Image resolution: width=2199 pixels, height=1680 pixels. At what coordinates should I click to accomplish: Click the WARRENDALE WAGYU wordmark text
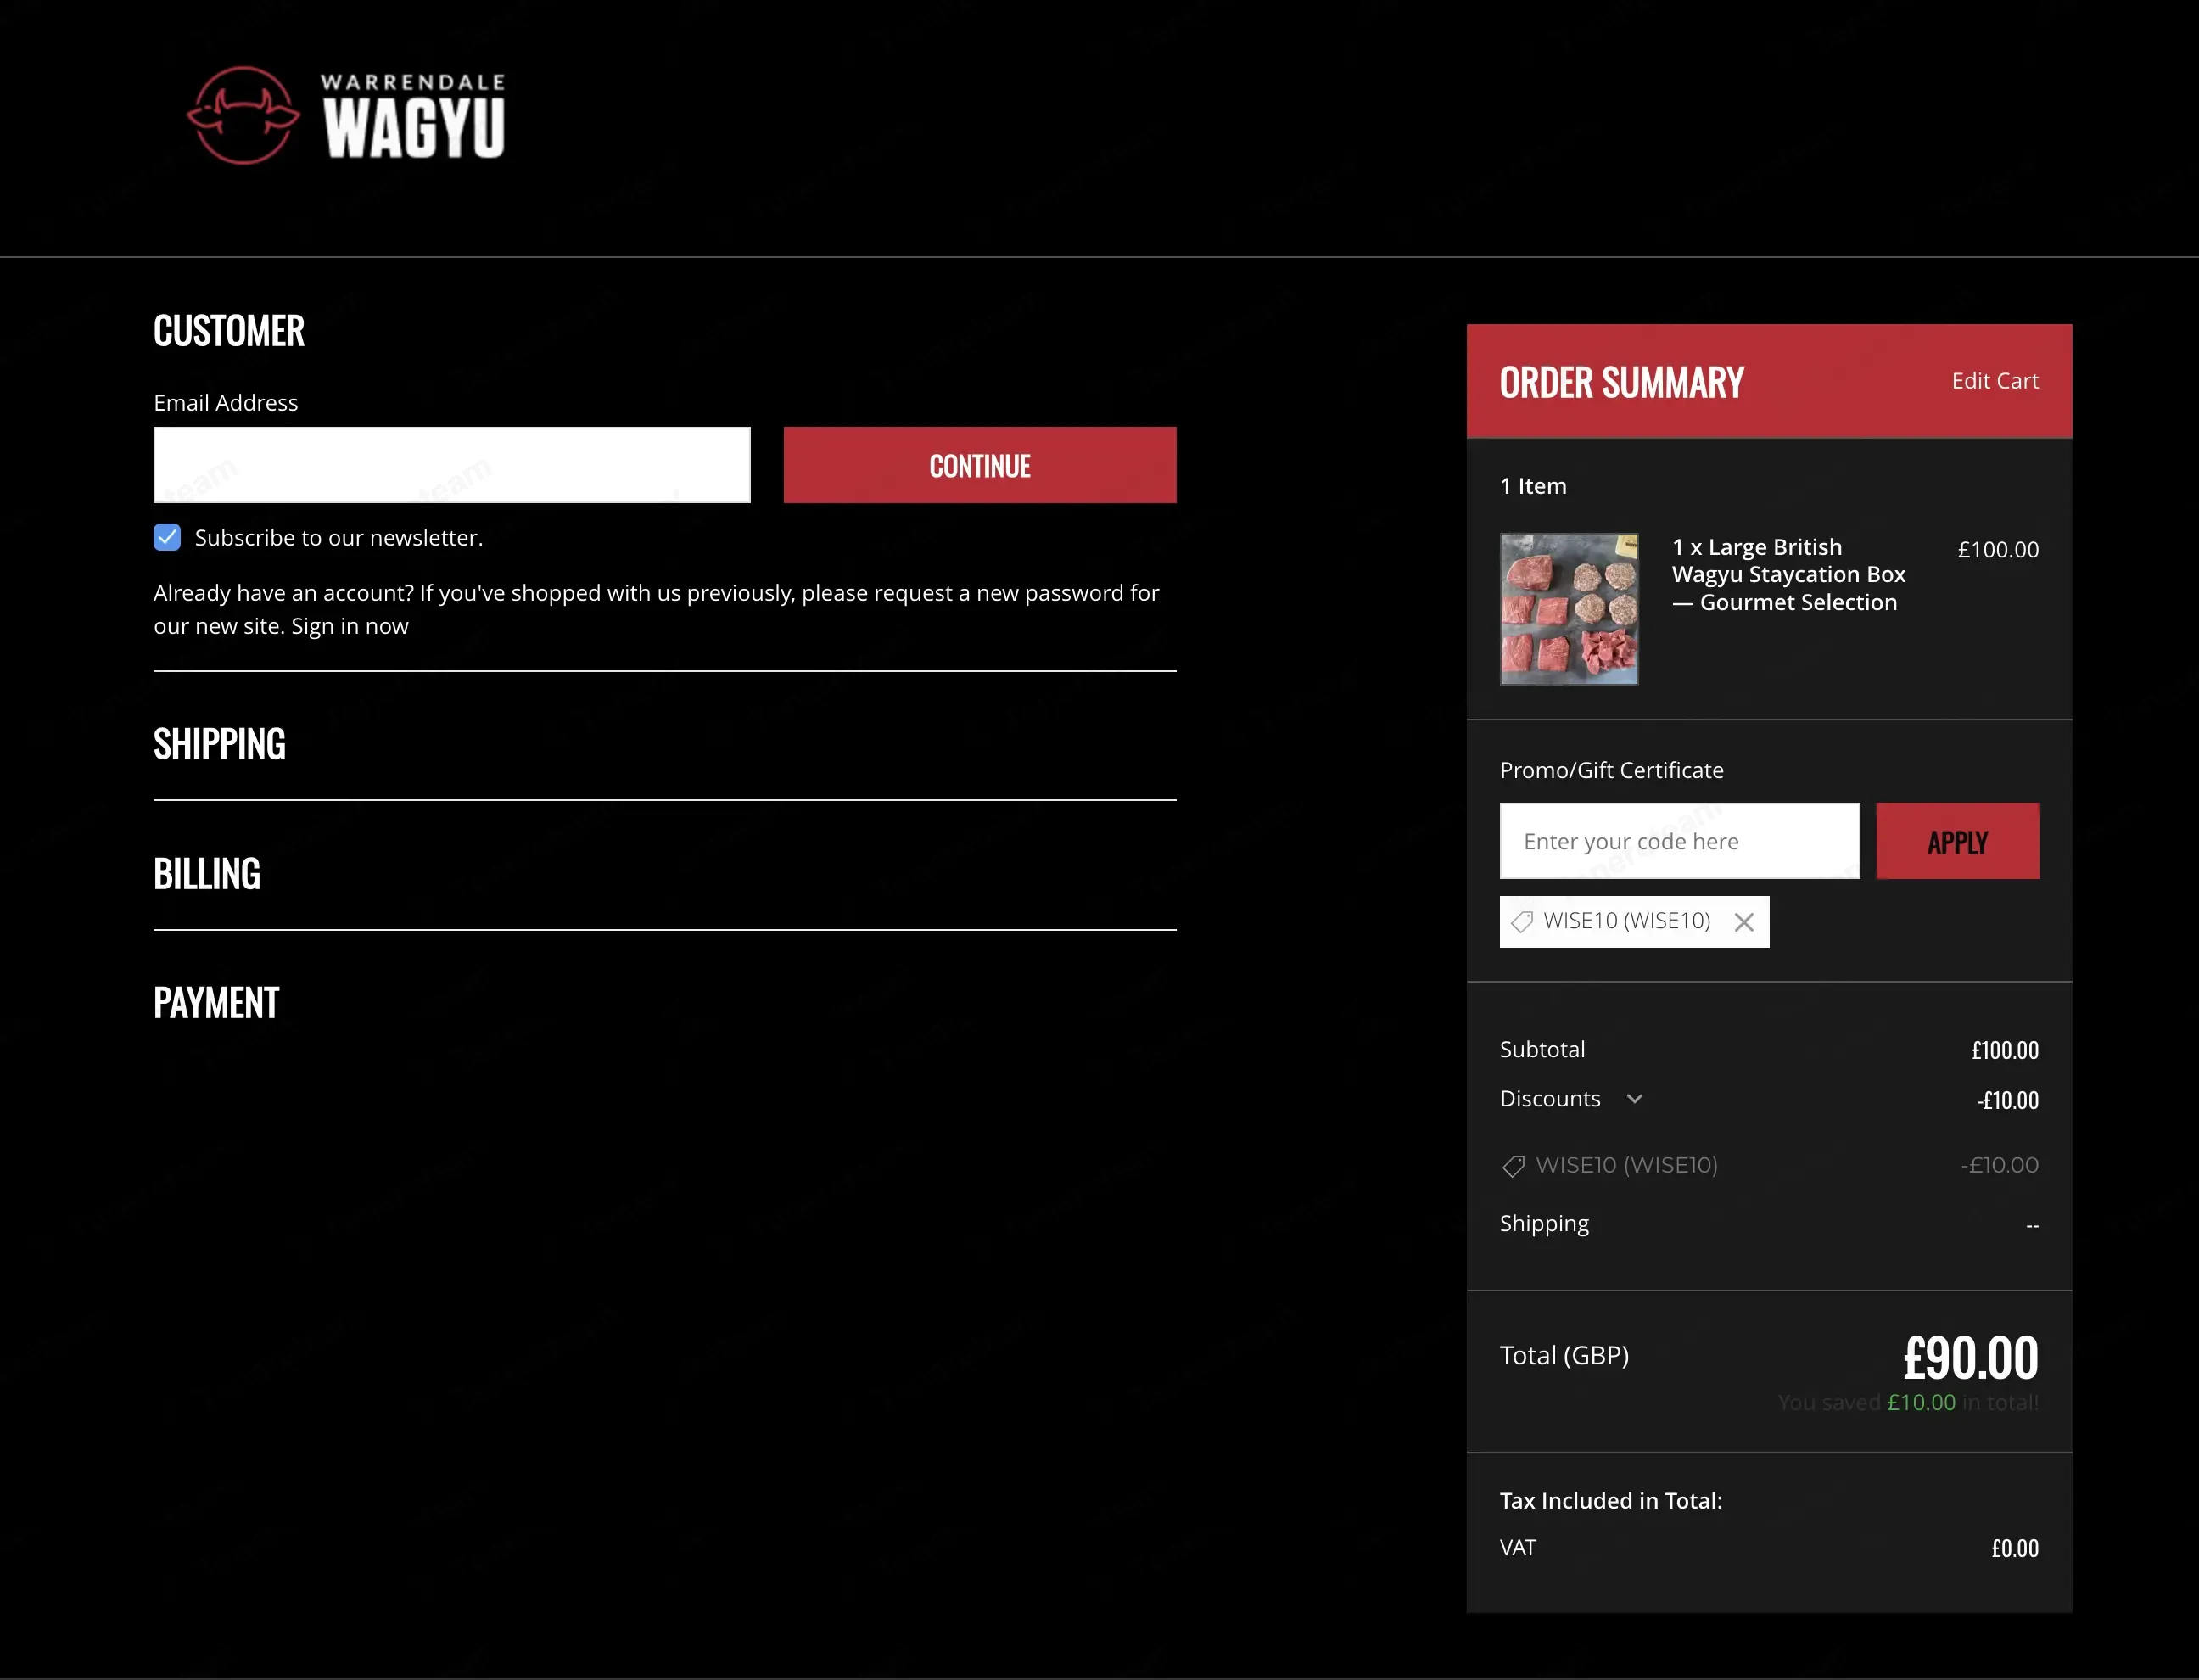pos(413,115)
